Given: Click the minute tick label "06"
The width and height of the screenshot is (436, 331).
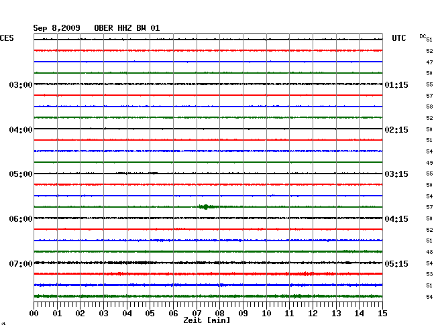Looking at the screenshot, I should pyautogui.click(x=173, y=314).
